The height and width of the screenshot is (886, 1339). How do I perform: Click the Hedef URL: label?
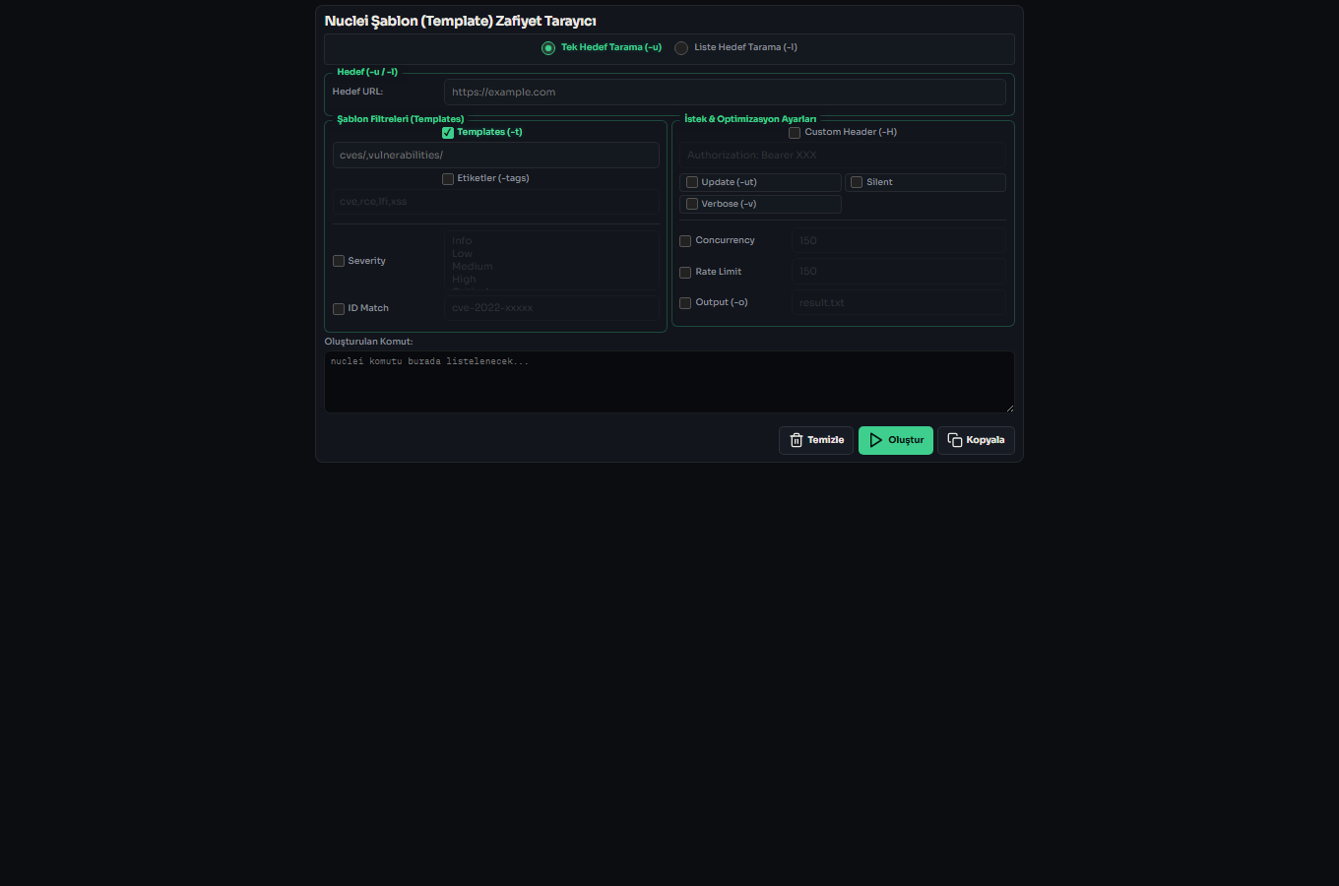pos(357,92)
